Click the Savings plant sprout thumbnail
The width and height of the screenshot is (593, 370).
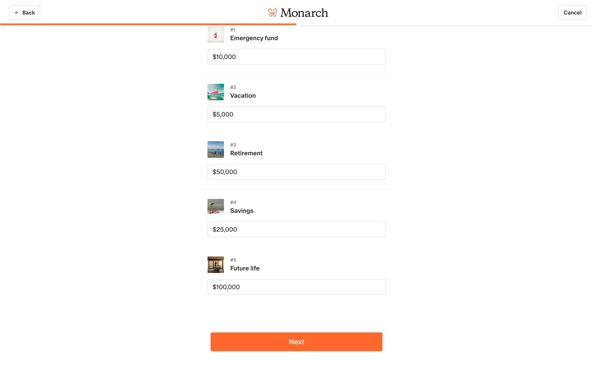click(216, 207)
